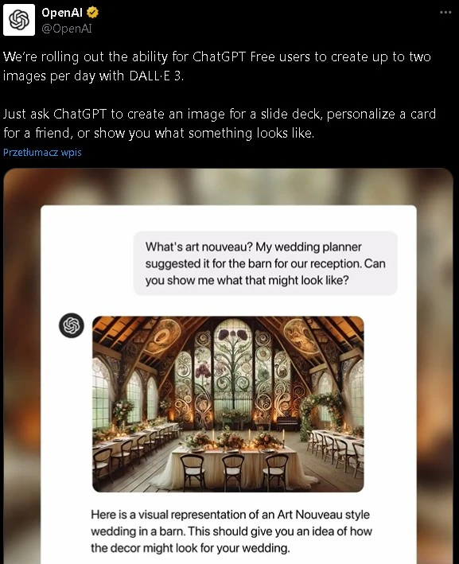
Task: Open the embedded chat screenshot media card
Action: [x=228, y=366]
